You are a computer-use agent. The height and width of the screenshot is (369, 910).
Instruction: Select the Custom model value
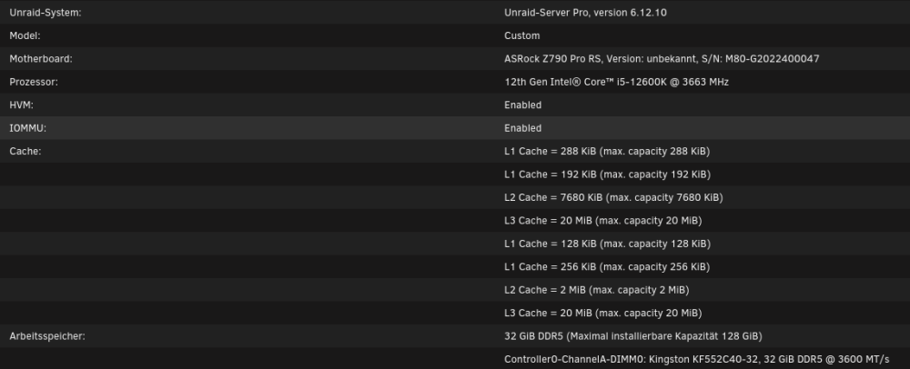pos(521,35)
